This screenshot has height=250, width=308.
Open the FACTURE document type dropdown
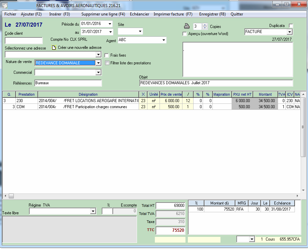tap(289, 32)
